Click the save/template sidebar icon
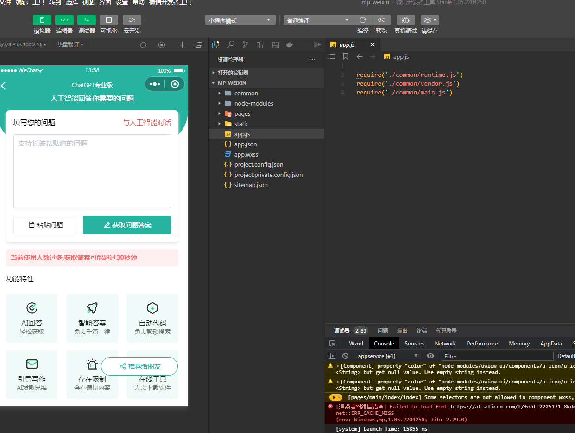This screenshot has width=575, height=433. 276,44
